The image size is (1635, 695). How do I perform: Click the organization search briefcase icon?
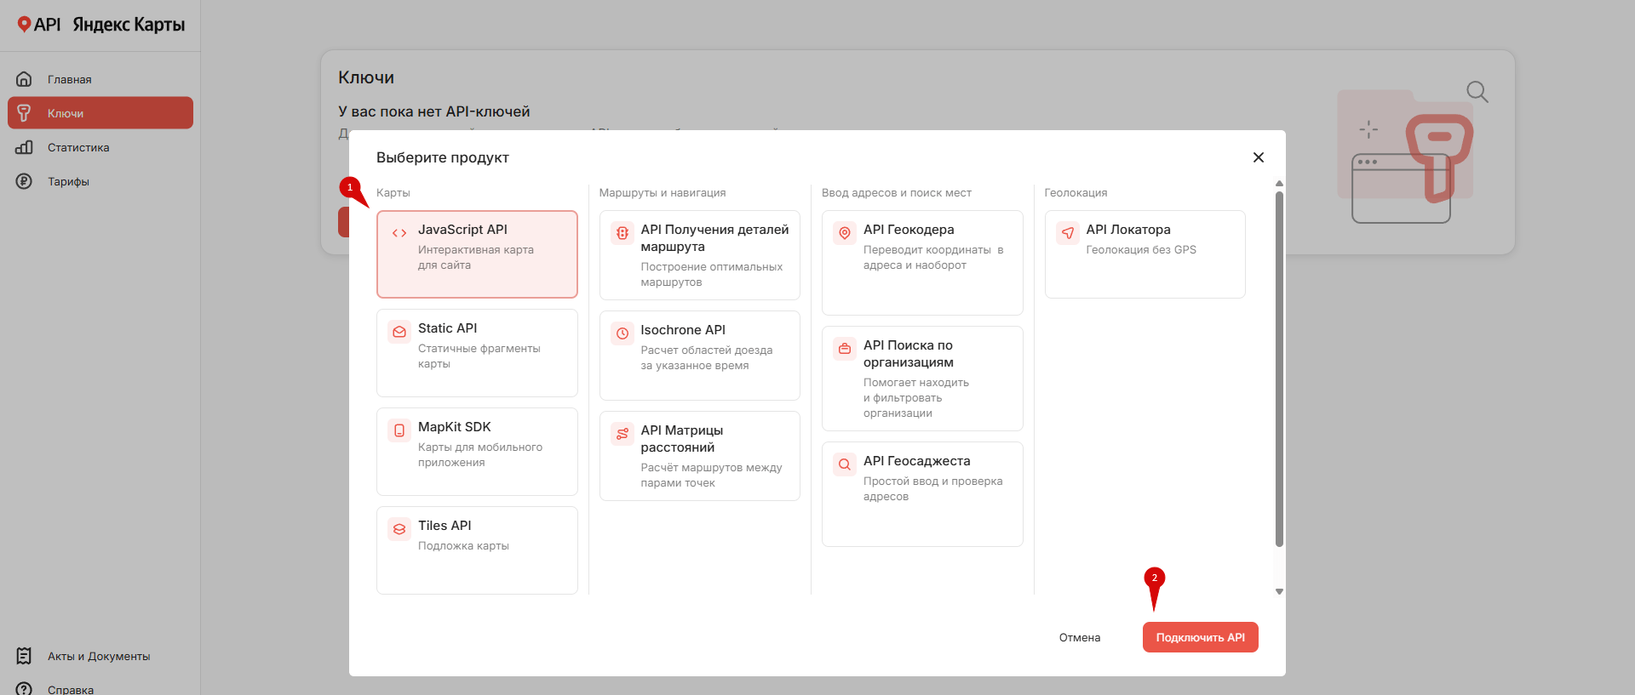coord(845,349)
